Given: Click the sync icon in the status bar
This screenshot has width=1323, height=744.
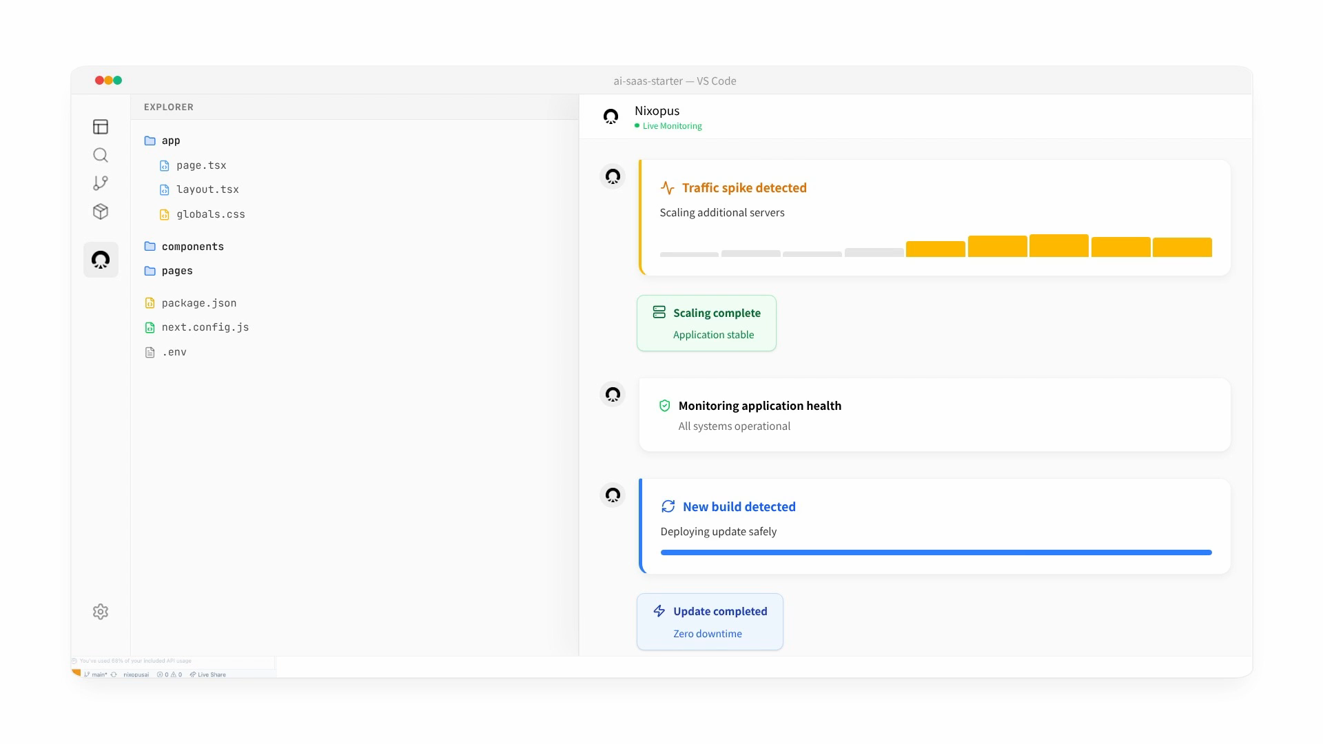Looking at the screenshot, I should [x=114, y=674].
